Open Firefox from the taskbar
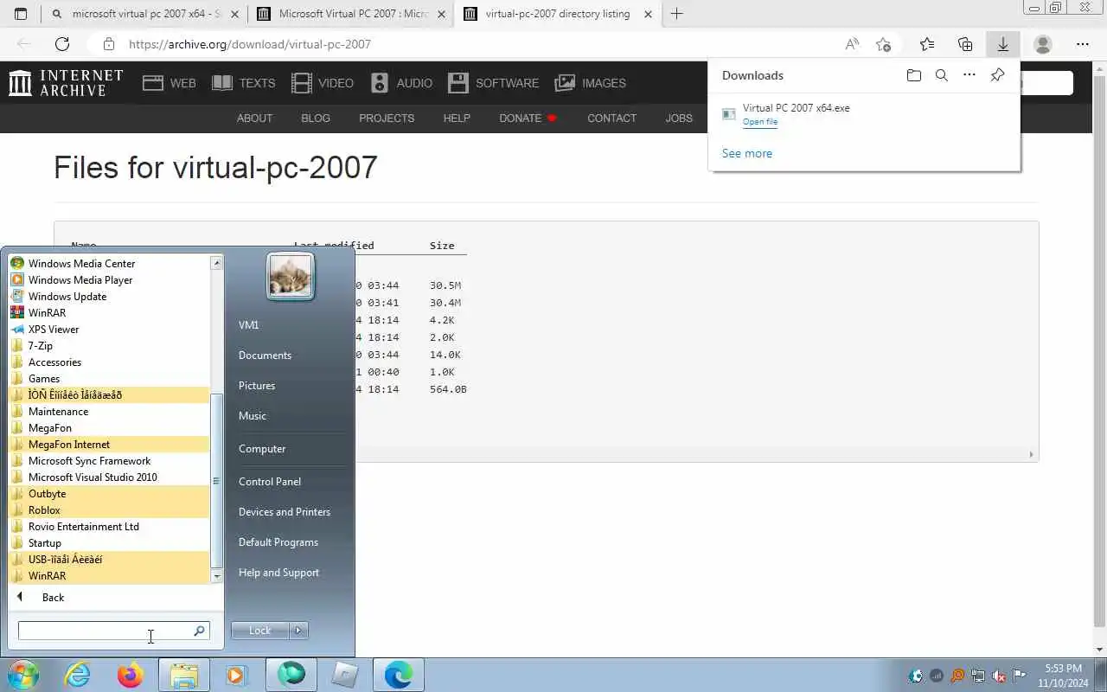1107x692 pixels. [x=131, y=675]
